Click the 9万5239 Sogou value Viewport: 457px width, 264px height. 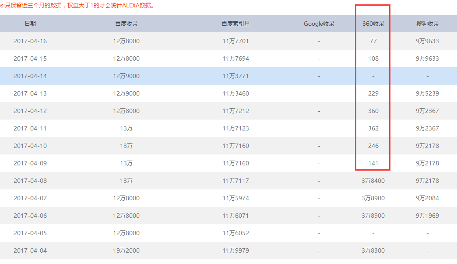(427, 93)
